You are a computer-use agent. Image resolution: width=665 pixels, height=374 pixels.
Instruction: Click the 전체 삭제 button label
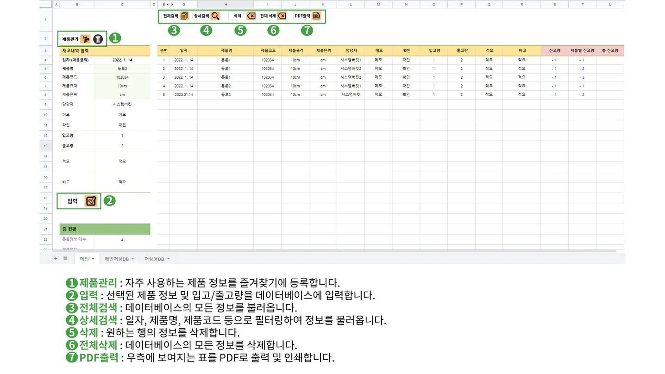click(x=268, y=16)
